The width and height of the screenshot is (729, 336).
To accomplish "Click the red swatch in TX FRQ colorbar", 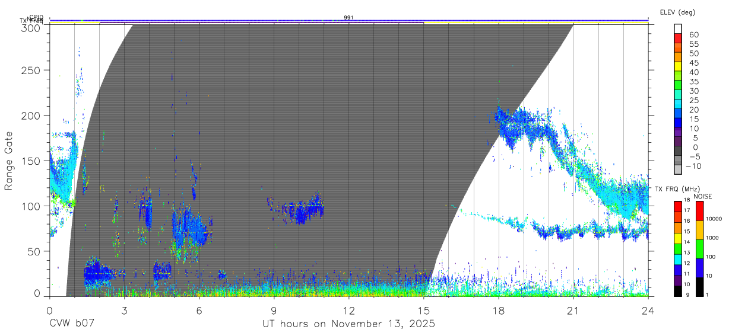I will [678, 206].
